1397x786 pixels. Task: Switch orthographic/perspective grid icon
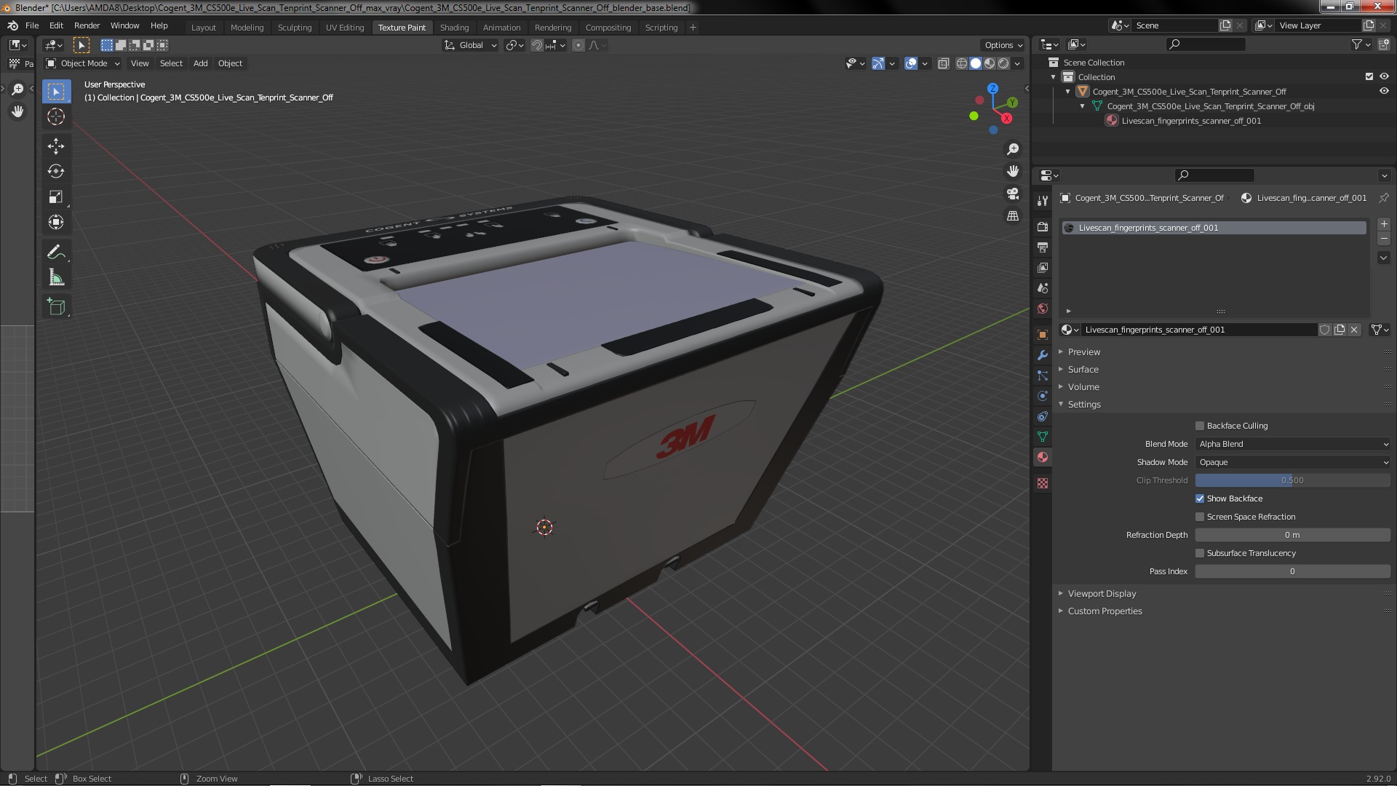tap(1013, 216)
